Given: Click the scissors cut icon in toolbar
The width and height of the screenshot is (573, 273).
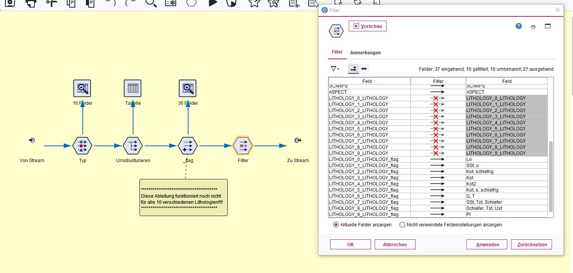Looking at the screenshot, I should pyautogui.click(x=51, y=3).
